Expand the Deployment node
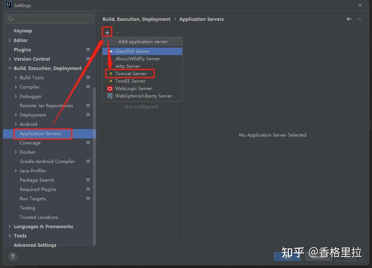Screen dimensions: 372x268 pos(16,115)
